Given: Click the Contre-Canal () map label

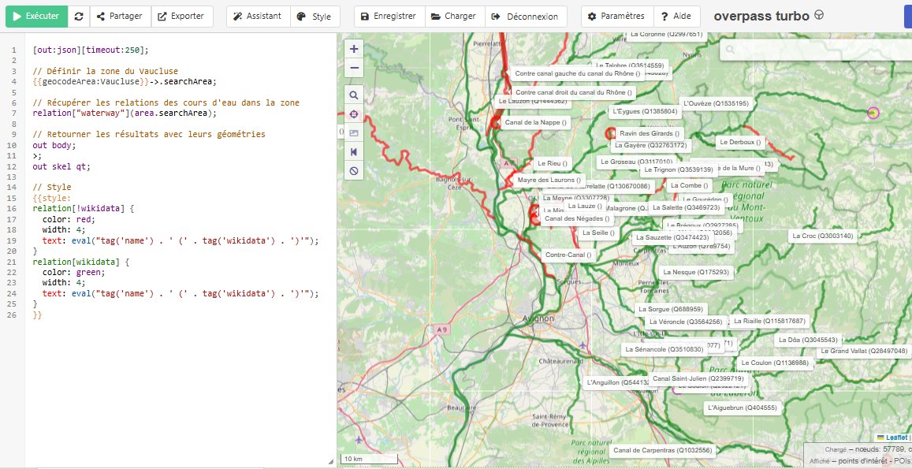Looking at the screenshot, I should (568, 255).
